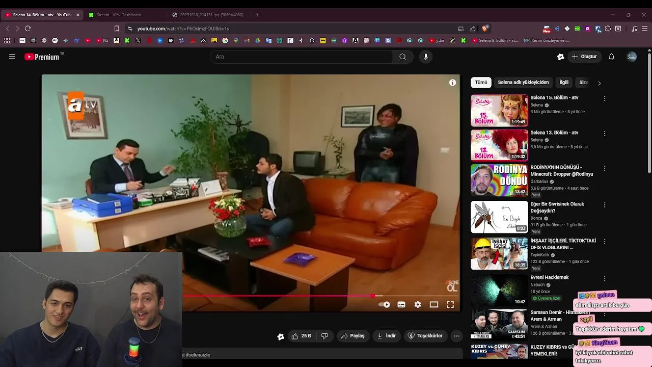
Task: Click the sparkle Ask icon beside Oluştur
Action: coord(561,57)
